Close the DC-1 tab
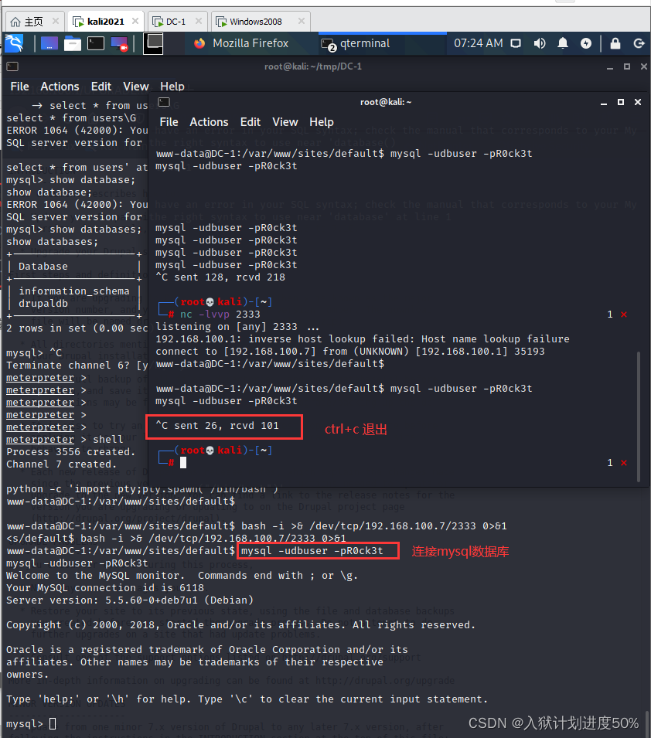 198,21
